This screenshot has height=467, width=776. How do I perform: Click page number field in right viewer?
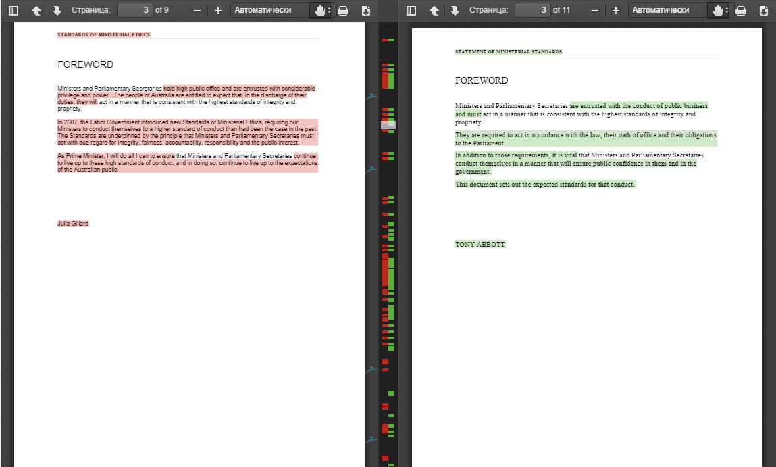click(532, 10)
